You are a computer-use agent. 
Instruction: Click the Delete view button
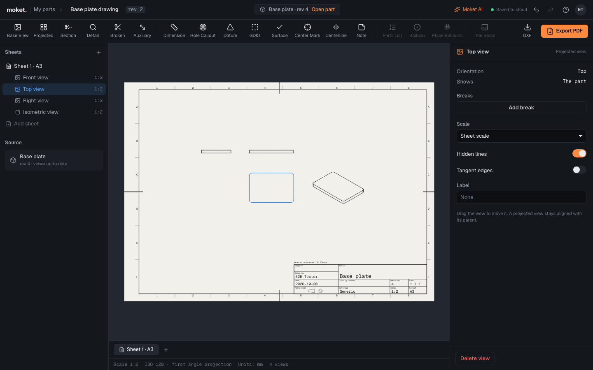click(475, 358)
